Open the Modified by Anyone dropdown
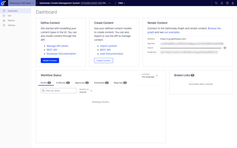The width and height of the screenshot is (237, 148). [x=86, y=91]
